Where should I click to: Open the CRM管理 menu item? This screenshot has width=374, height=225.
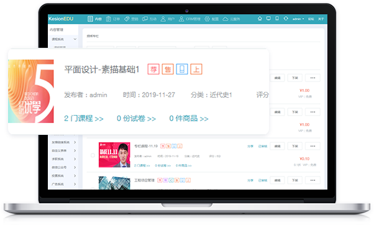[x=190, y=19]
